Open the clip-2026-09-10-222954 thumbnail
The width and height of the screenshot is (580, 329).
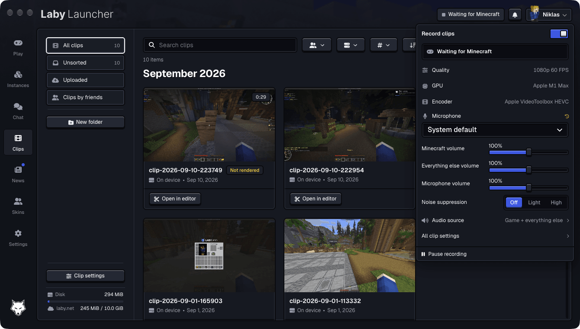click(349, 125)
